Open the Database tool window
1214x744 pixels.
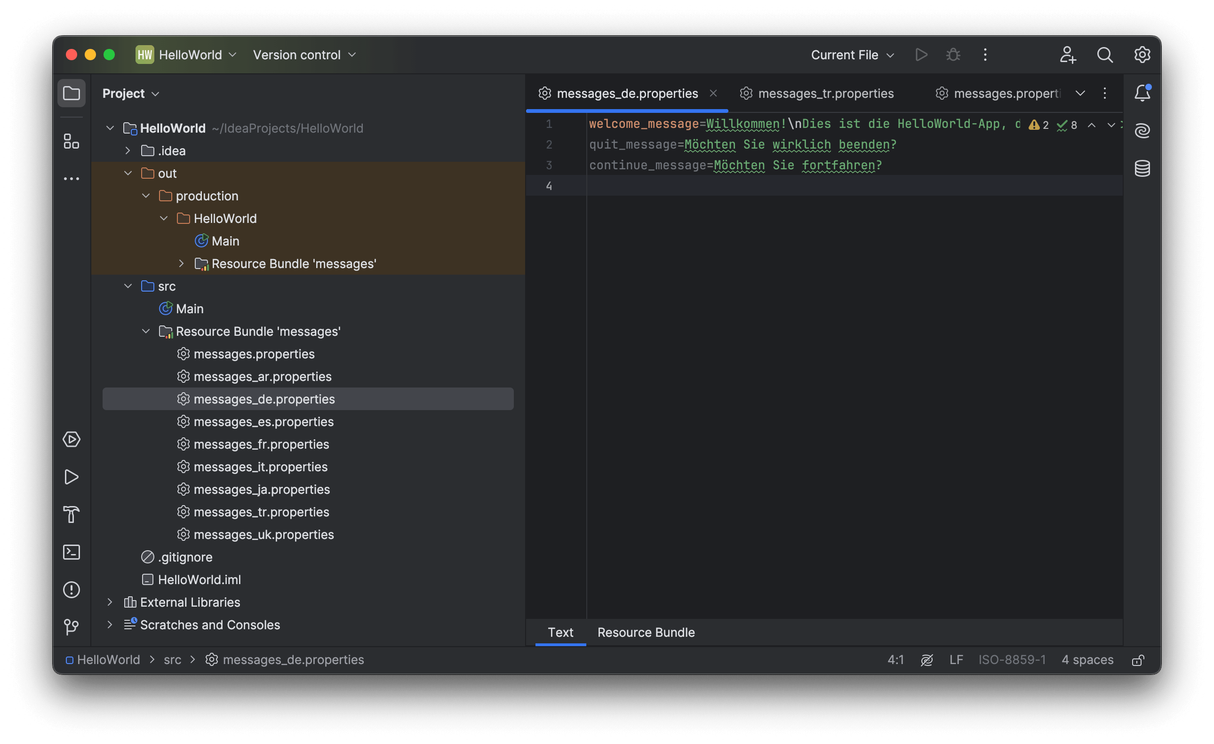click(1142, 168)
